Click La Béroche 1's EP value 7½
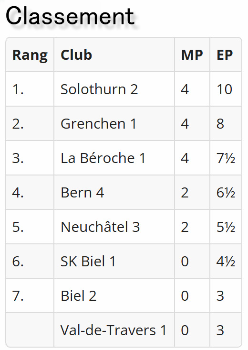The width and height of the screenshot is (248, 350). (x=226, y=158)
